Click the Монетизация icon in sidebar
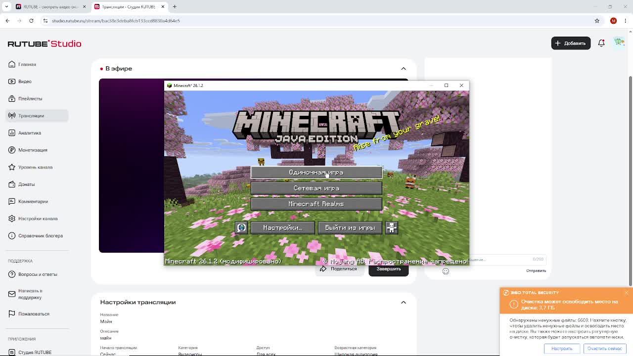 click(12, 150)
